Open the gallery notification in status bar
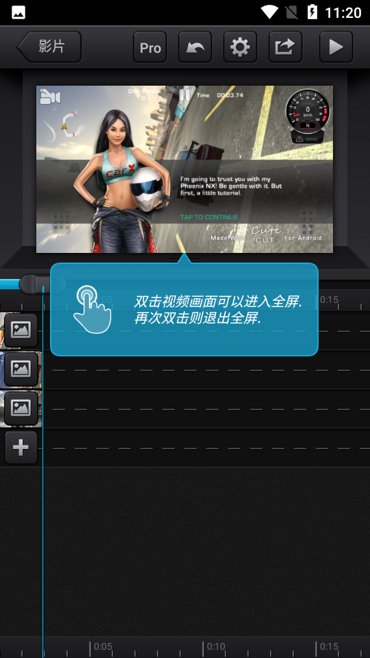The height and width of the screenshot is (658, 370). (x=18, y=12)
